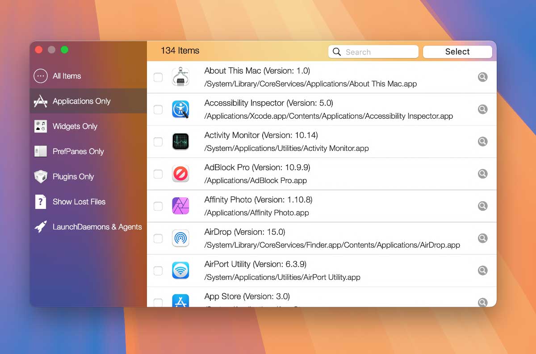
Task: Reveal Accessibility Inspector with magnifier icon
Action: 482,109
